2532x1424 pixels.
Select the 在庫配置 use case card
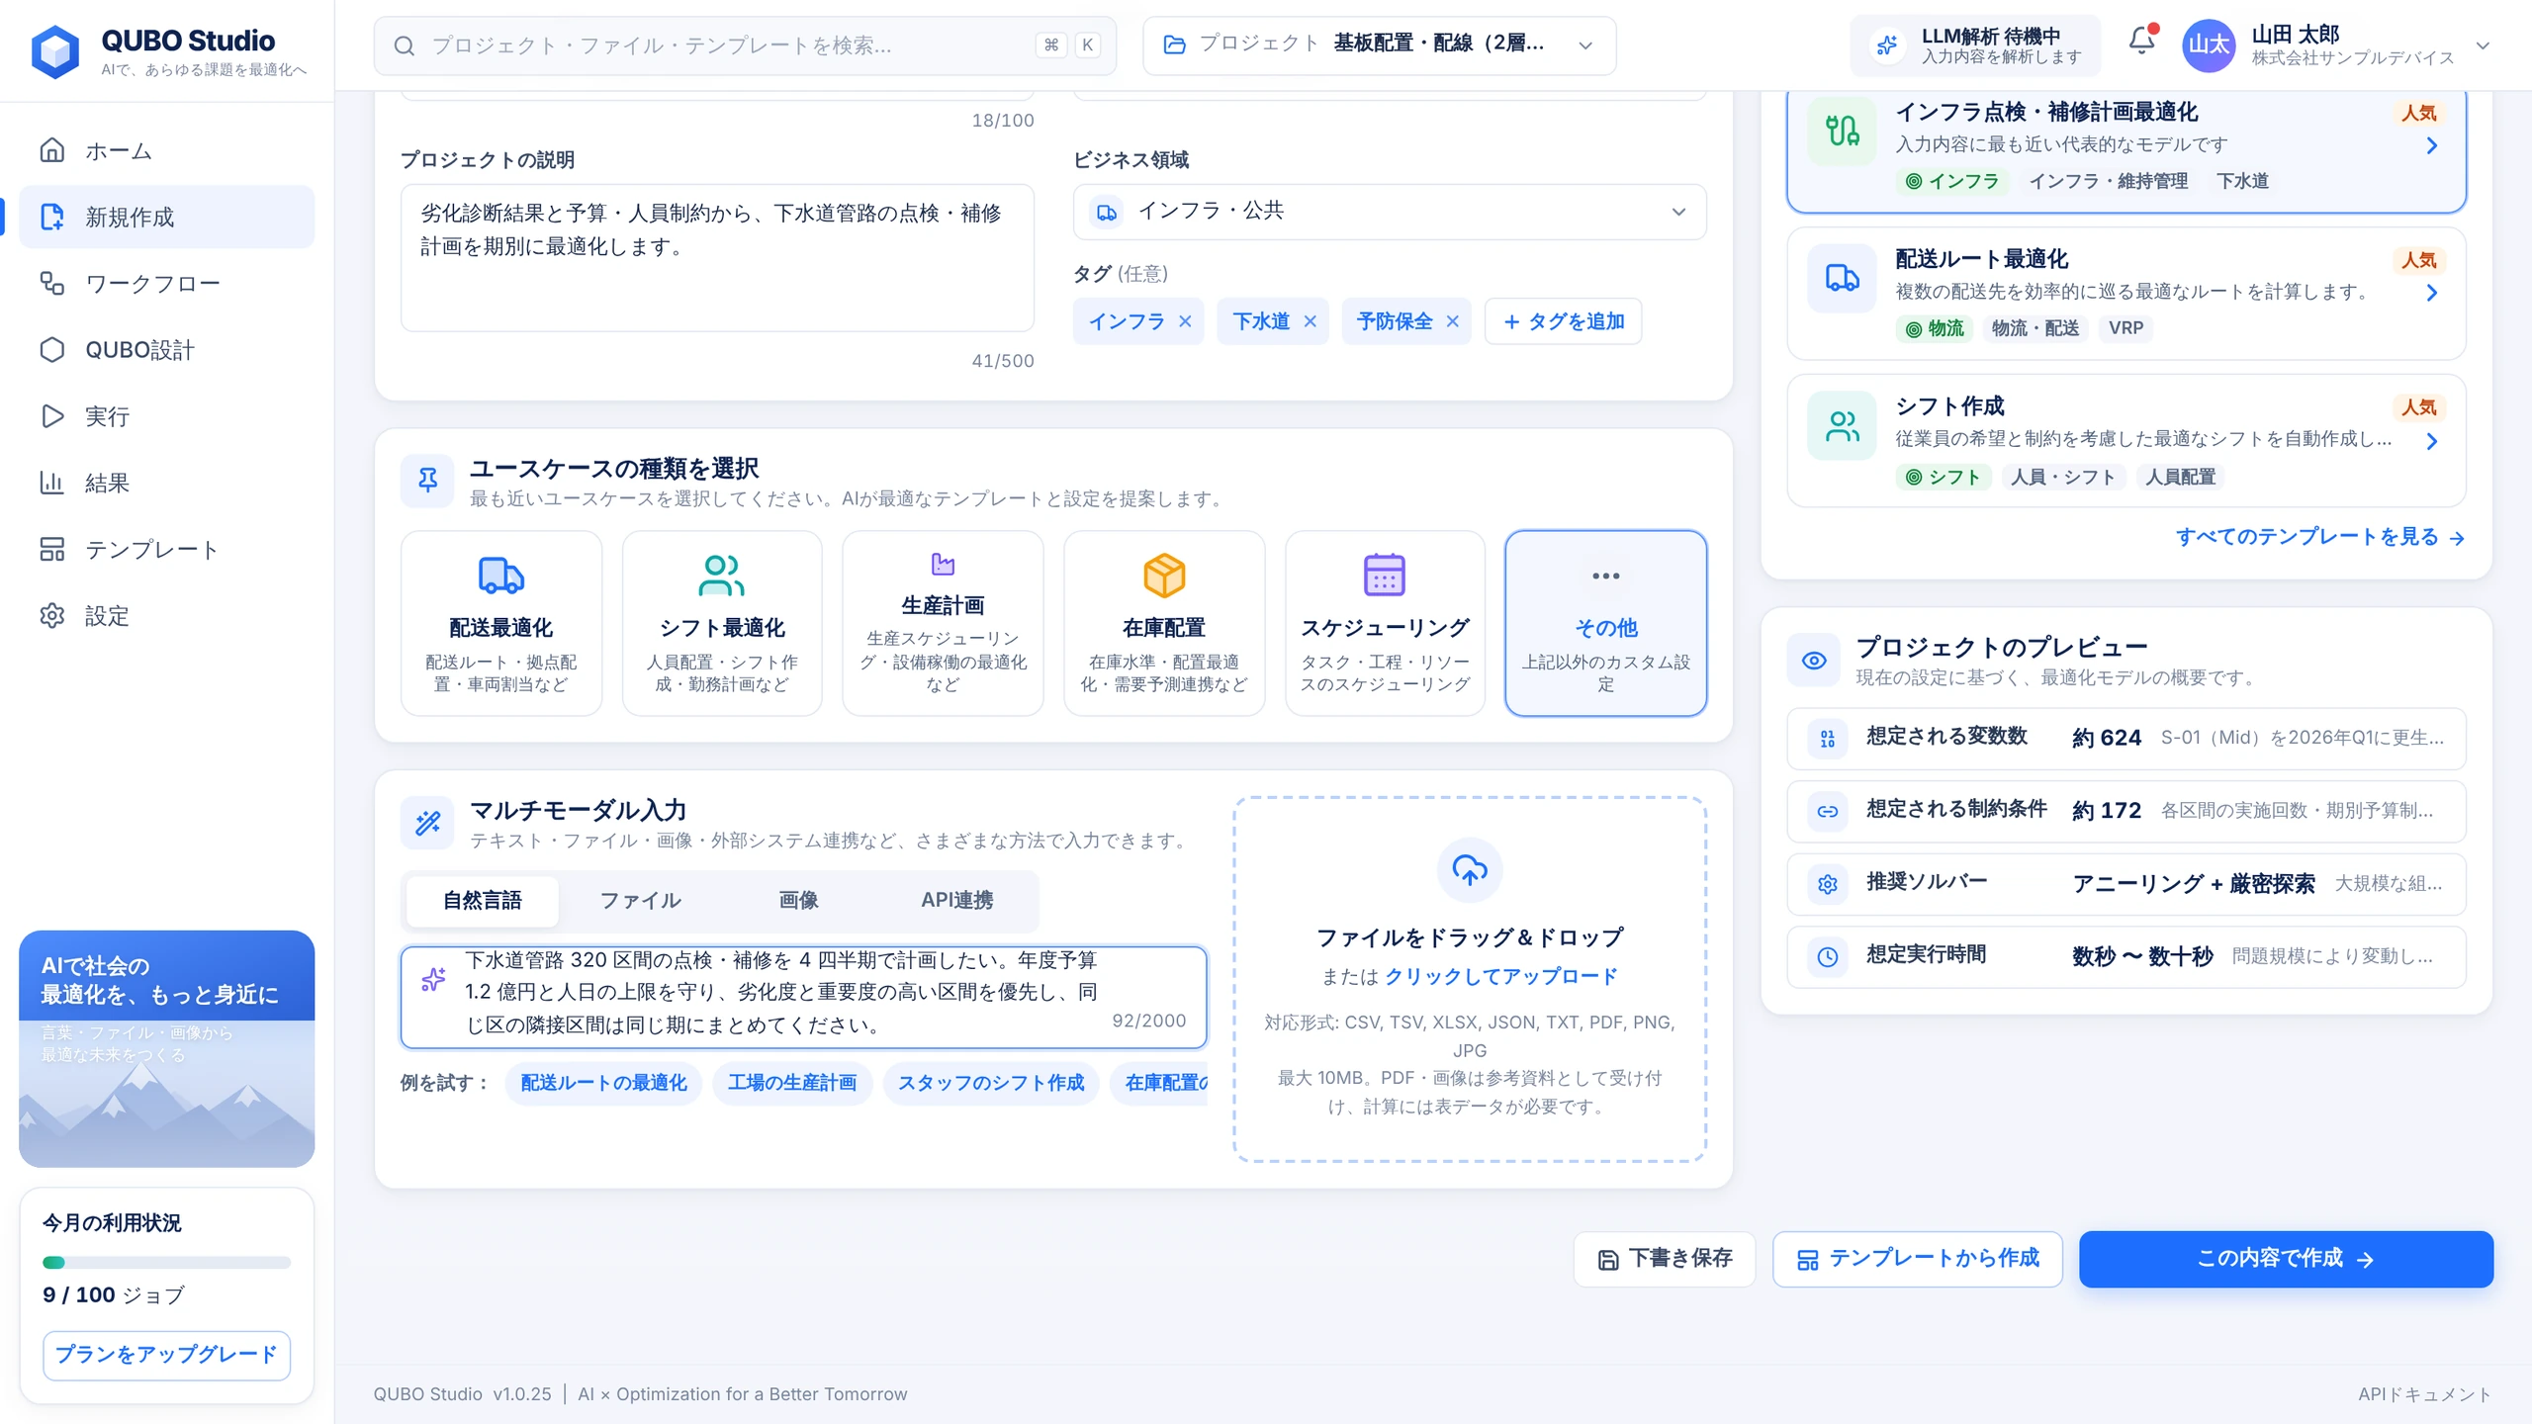1164,623
